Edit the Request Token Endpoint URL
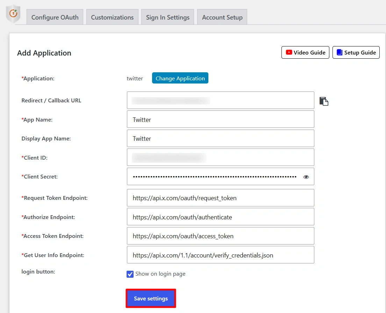 click(x=221, y=198)
